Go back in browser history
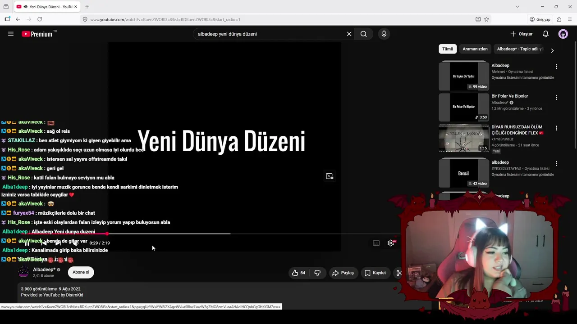The height and width of the screenshot is (324, 577). pyautogui.click(x=18, y=19)
